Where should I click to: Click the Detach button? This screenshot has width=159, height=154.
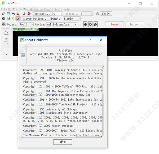coord(135,24)
